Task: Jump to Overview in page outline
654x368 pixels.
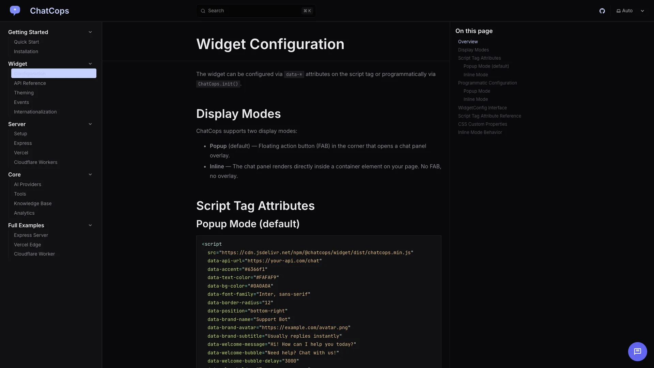Action: coord(468,42)
